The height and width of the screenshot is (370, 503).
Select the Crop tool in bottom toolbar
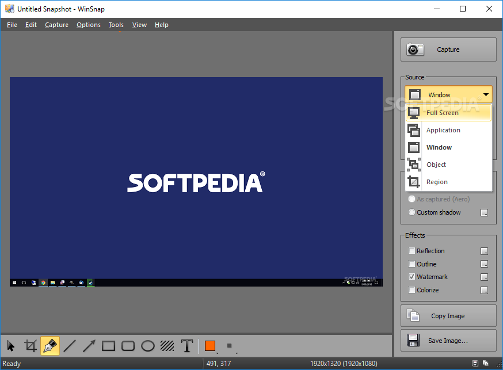coord(31,346)
